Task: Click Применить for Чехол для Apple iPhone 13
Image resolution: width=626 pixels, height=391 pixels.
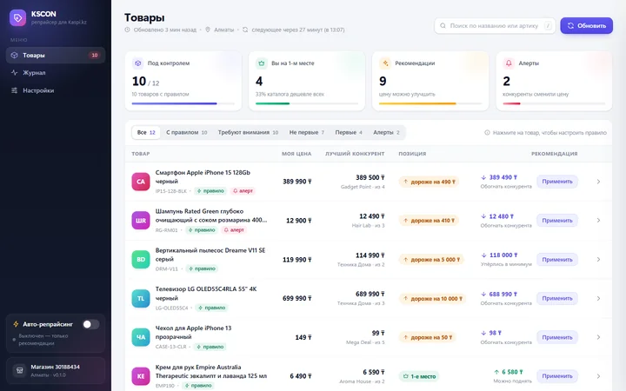Action: [x=557, y=337]
